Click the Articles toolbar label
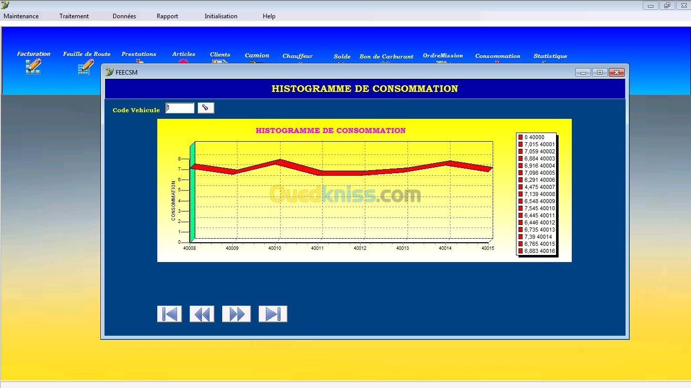This screenshot has width=691, height=388. tap(183, 54)
